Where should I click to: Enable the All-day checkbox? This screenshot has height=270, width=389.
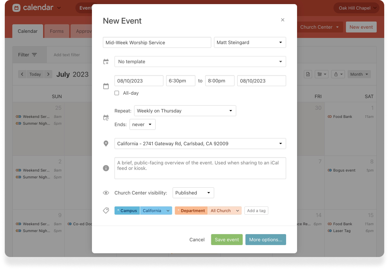tap(117, 93)
